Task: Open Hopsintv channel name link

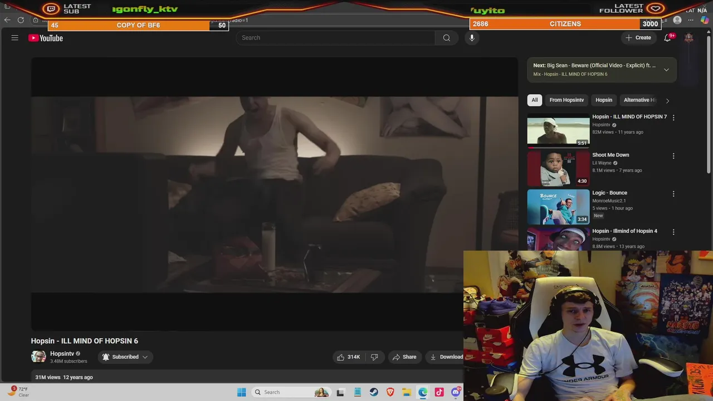Action: tap(62, 354)
